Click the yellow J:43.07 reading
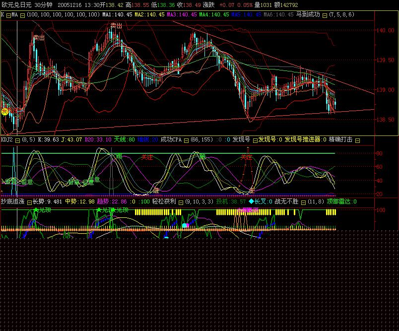This screenshot has height=331, width=399. tap(71, 139)
